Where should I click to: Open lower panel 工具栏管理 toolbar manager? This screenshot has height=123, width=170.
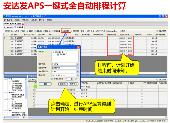point(161,80)
